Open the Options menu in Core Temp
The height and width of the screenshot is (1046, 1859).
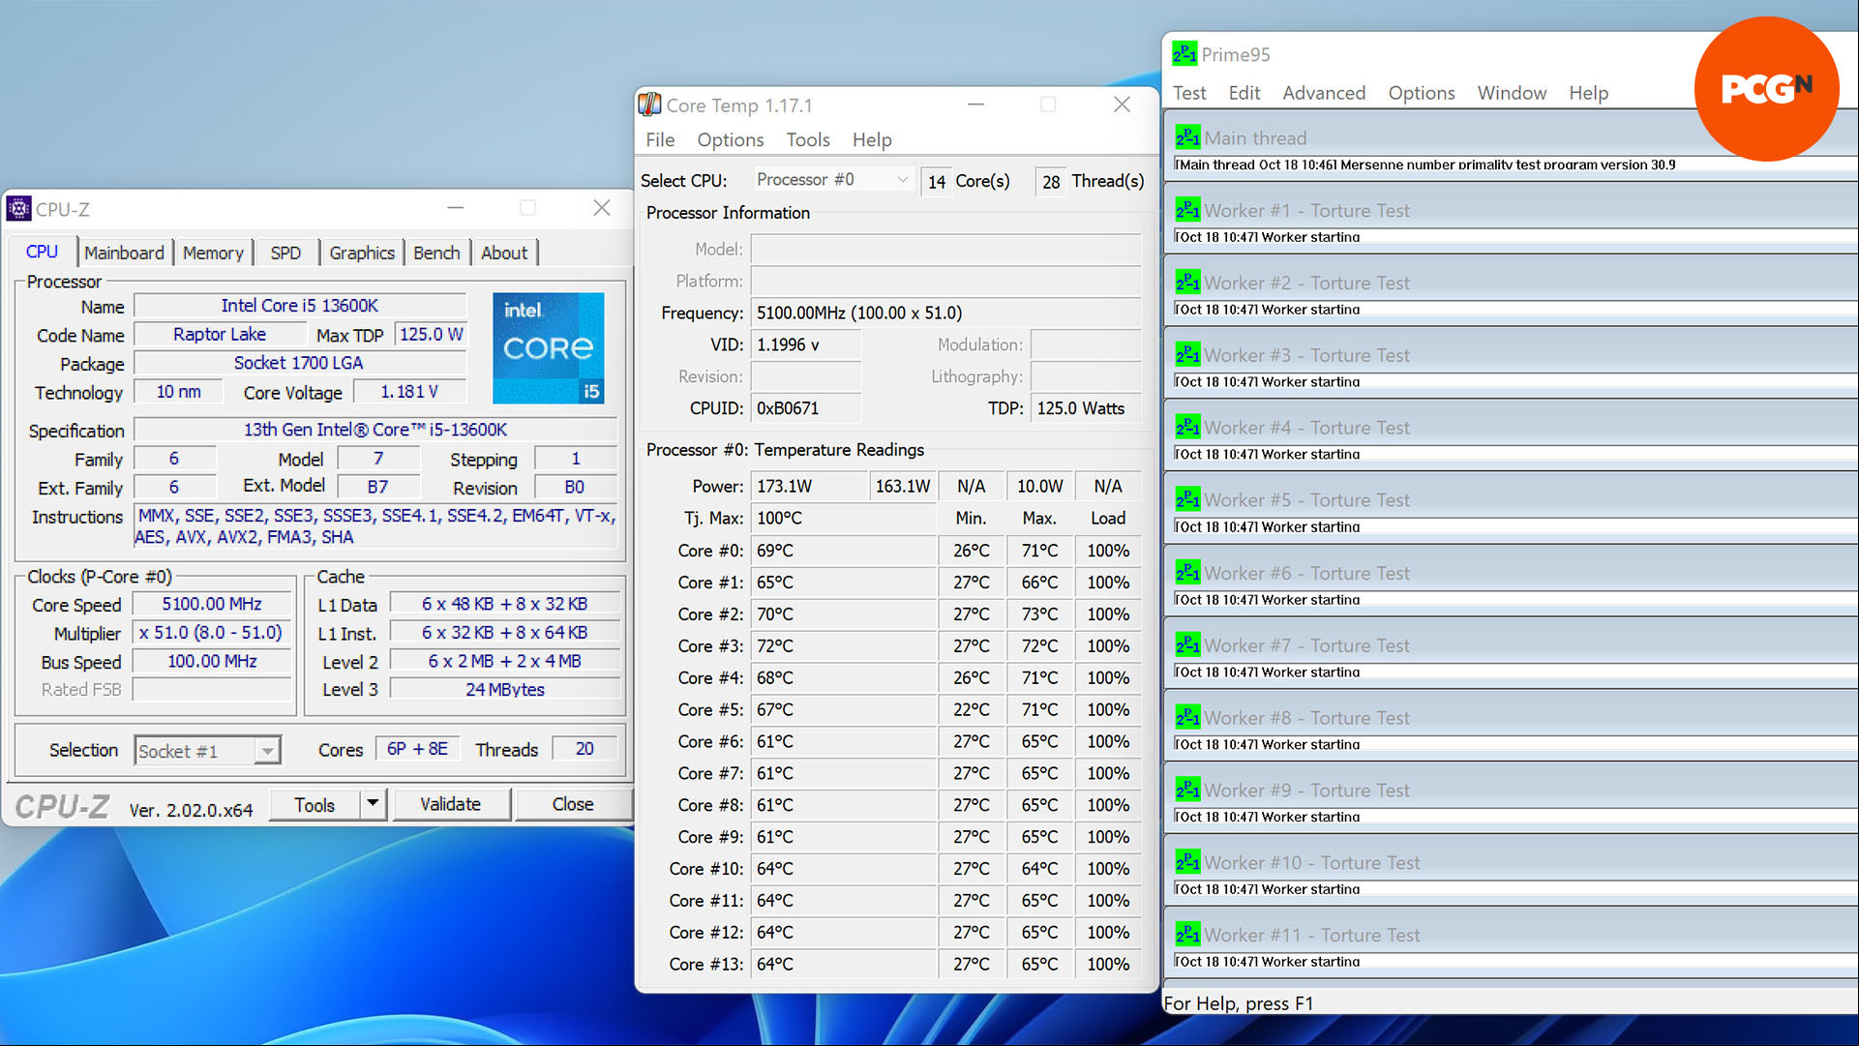click(x=731, y=139)
